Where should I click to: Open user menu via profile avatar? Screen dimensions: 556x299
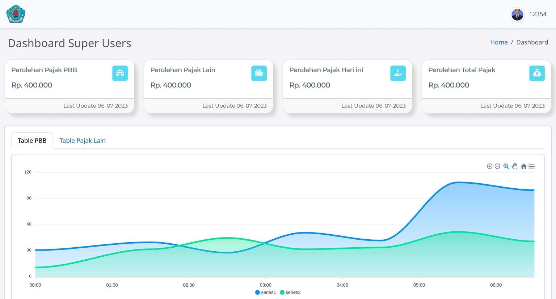coord(517,14)
